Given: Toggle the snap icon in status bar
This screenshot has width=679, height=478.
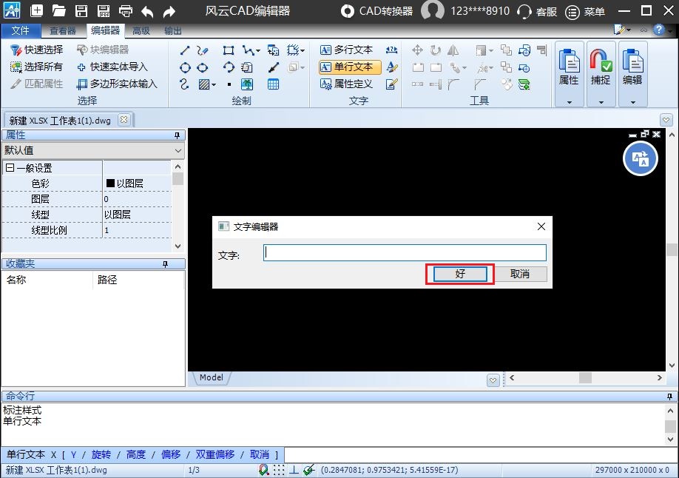Looking at the screenshot, I should [264, 470].
